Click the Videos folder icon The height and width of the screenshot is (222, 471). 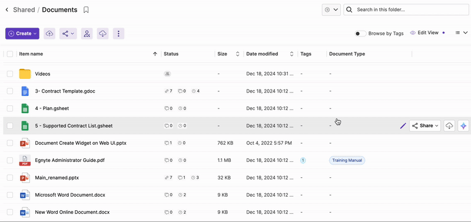pyautogui.click(x=25, y=74)
